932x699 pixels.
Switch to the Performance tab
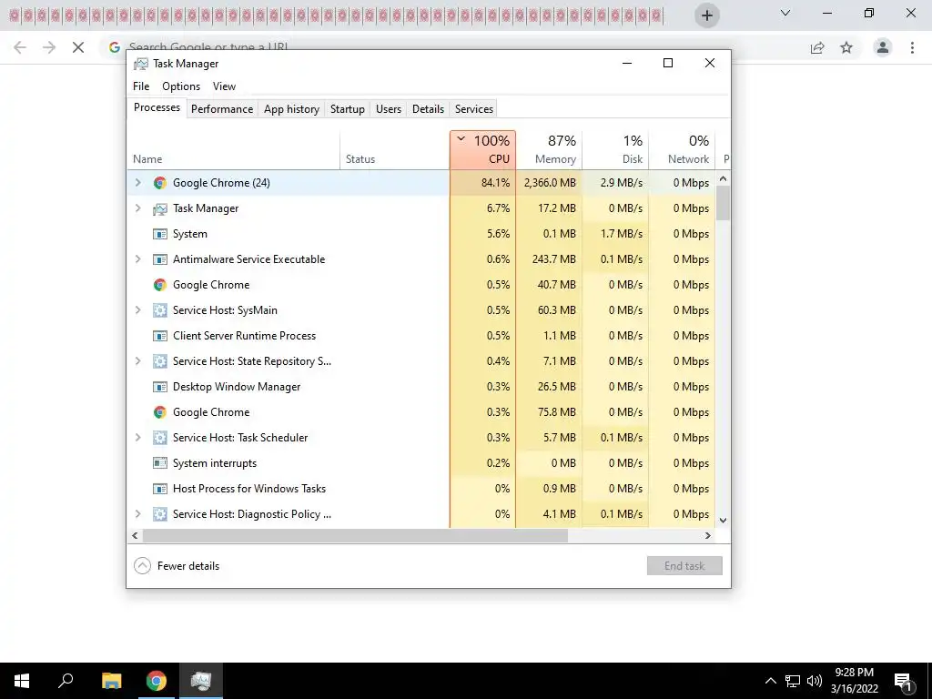(222, 109)
